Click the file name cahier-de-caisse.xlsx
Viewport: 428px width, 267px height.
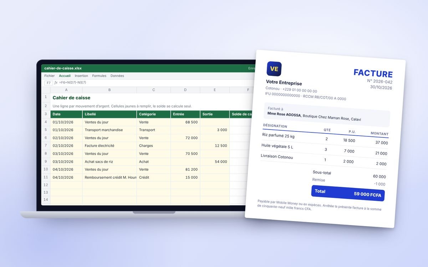click(x=63, y=68)
